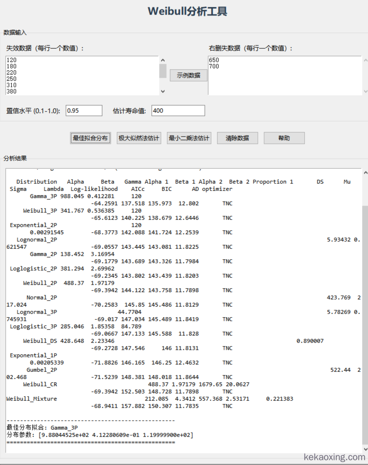Screen dimensions: 368x465
Task: Click the Weibull_2P row in results
Action: point(40,283)
